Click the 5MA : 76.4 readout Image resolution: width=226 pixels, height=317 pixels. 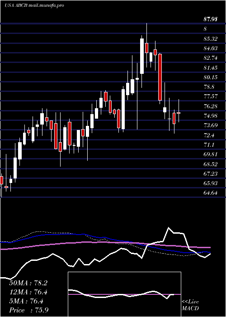tap(26, 301)
